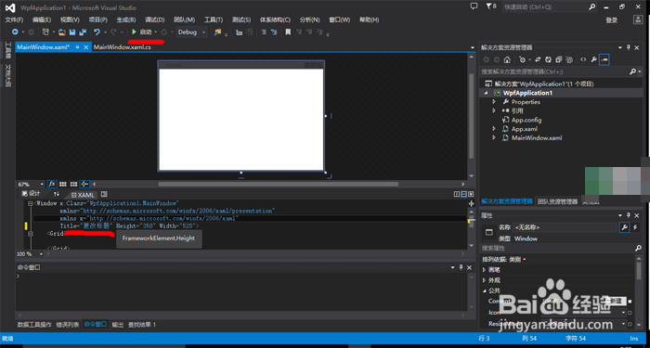
Task: Click the Sync with Active Document icon
Action: pos(538,59)
